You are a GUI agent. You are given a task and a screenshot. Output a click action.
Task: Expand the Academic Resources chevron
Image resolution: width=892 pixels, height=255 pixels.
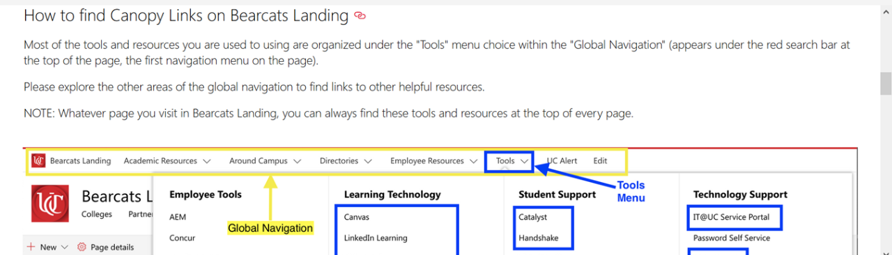pyautogui.click(x=206, y=161)
